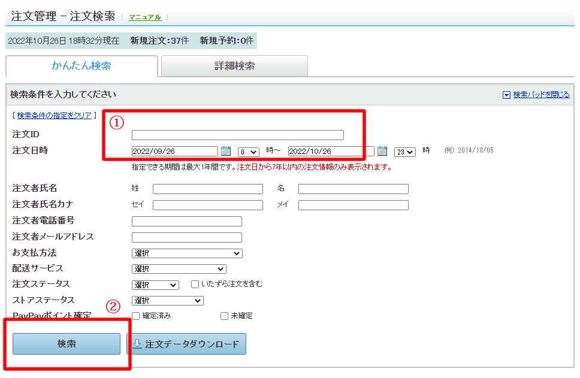Enable the 確定済み checkbox

click(136, 316)
